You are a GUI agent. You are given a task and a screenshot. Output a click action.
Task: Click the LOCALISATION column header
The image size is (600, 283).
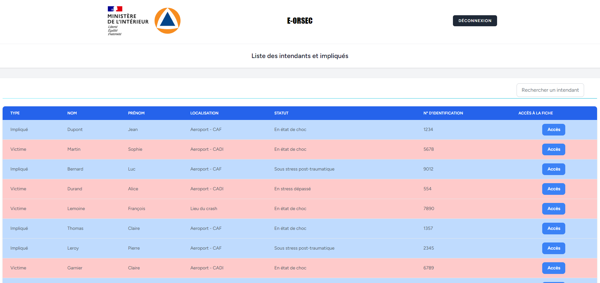pyautogui.click(x=204, y=113)
